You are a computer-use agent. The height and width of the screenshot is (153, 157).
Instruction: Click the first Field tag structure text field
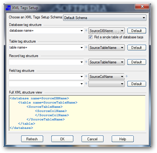44,76
